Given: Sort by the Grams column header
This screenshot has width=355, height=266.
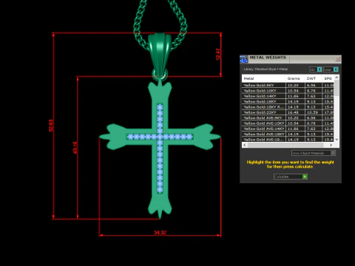Looking at the screenshot, I should [295, 78].
